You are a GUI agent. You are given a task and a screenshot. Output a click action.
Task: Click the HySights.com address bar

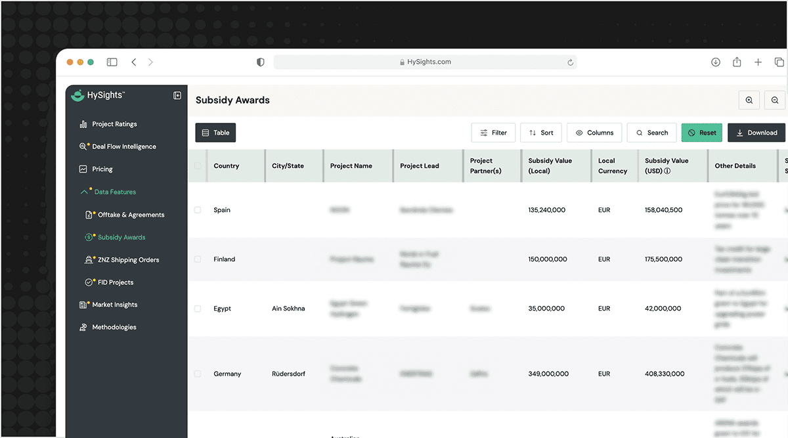pyautogui.click(x=425, y=62)
